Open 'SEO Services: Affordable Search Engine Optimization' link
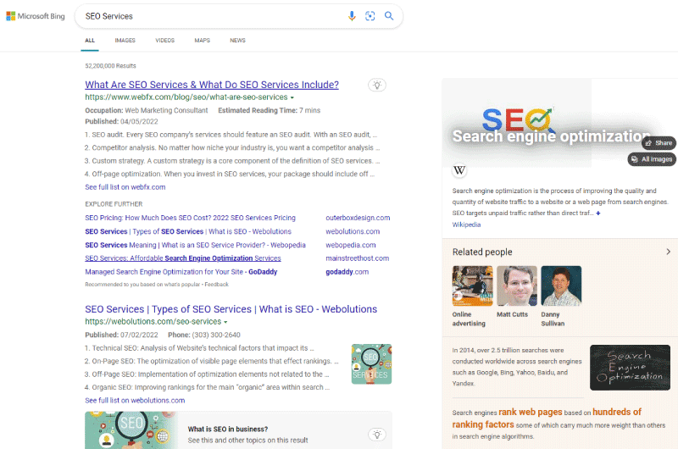 [183, 258]
